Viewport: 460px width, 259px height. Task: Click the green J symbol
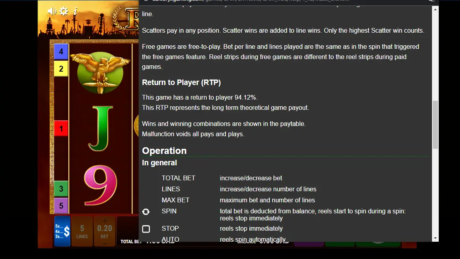click(x=101, y=128)
